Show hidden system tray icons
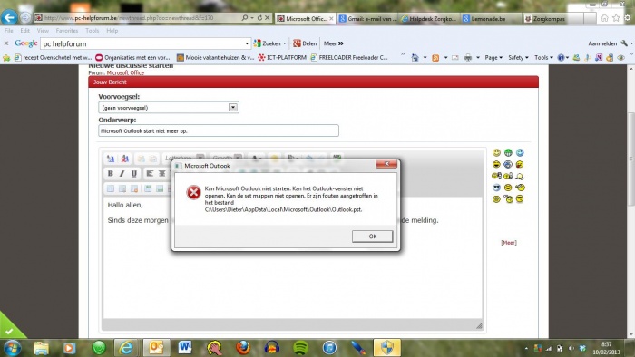This screenshot has height=357, width=635. coord(526,348)
